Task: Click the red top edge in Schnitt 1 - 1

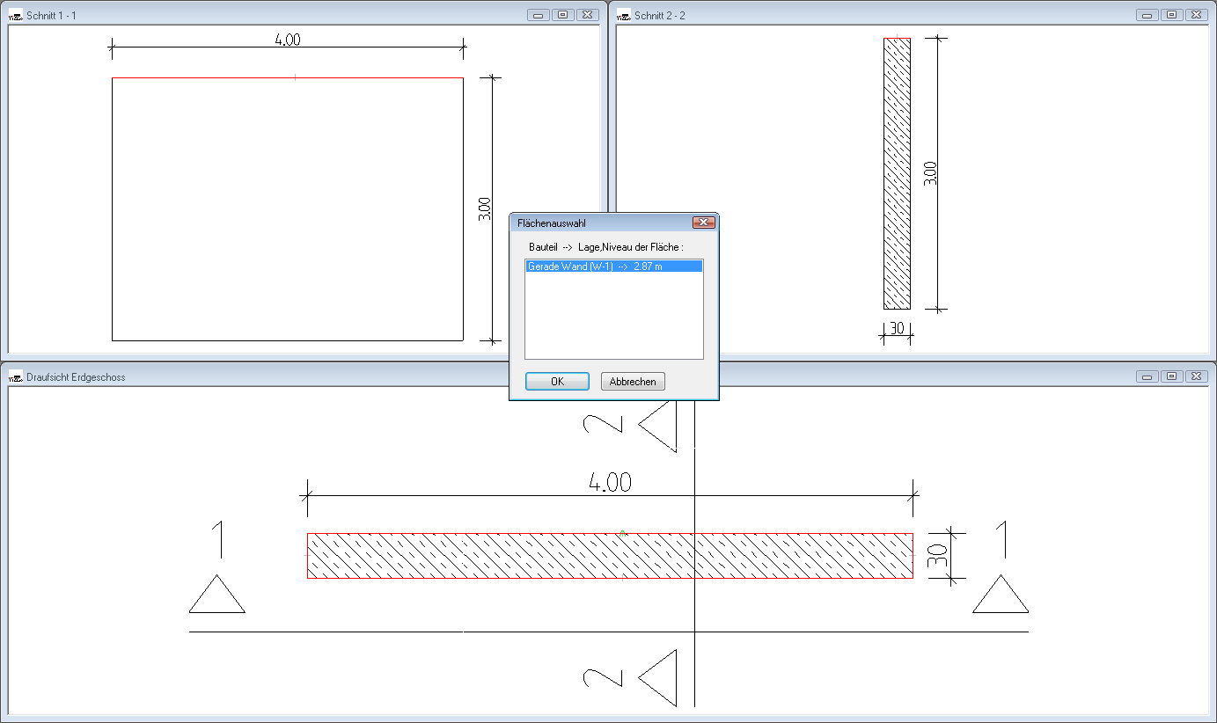Action: pyautogui.click(x=288, y=78)
